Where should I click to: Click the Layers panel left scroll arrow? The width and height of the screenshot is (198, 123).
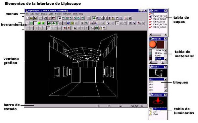150,34
